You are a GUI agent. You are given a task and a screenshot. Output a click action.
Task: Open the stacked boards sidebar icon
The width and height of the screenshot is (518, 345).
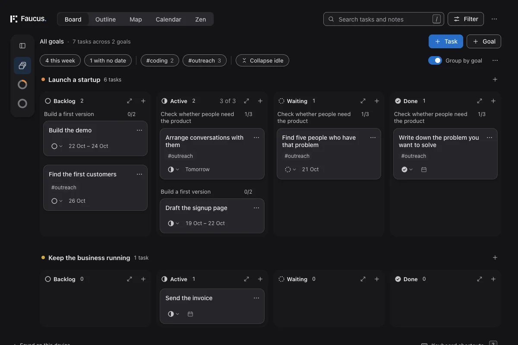click(x=22, y=66)
